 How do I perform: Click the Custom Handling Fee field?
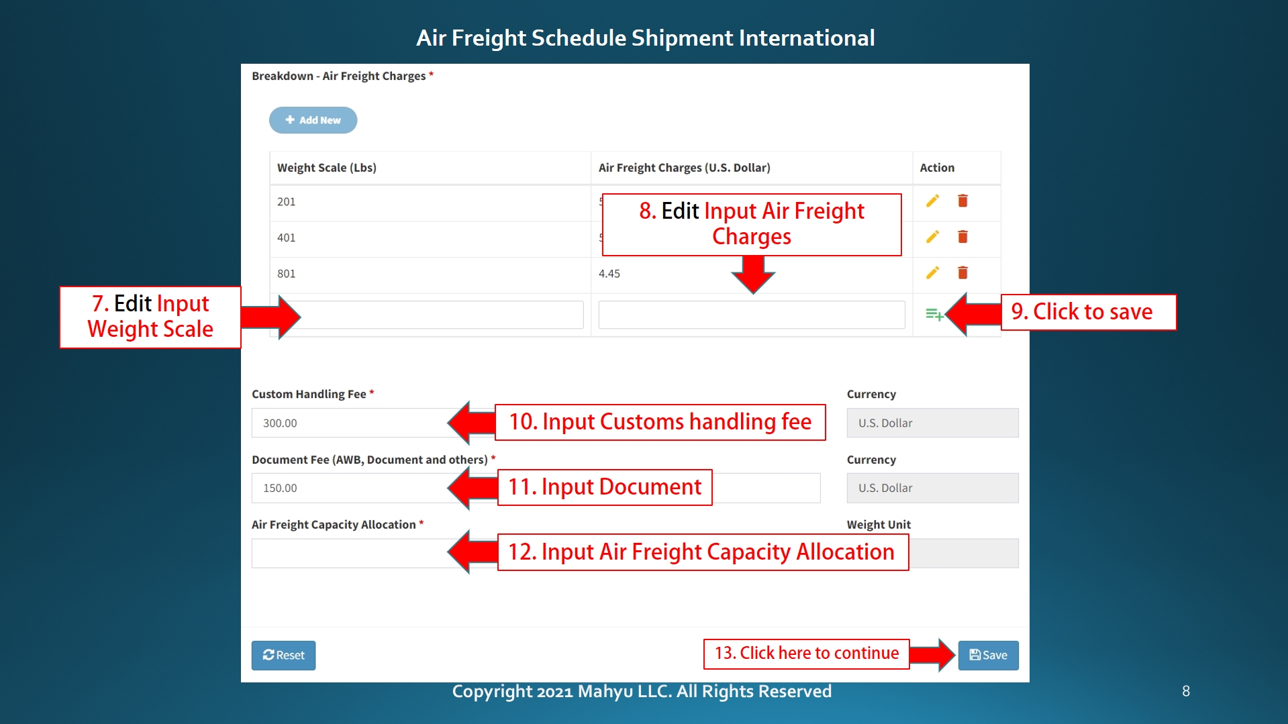349,423
